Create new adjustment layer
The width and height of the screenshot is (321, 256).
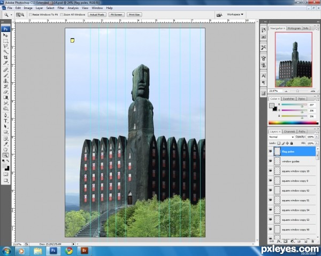[x=292, y=241]
